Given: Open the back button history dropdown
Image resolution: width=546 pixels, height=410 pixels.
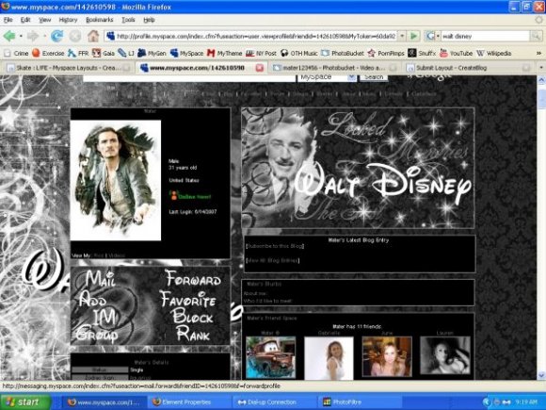Looking at the screenshot, I should (x=21, y=36).
